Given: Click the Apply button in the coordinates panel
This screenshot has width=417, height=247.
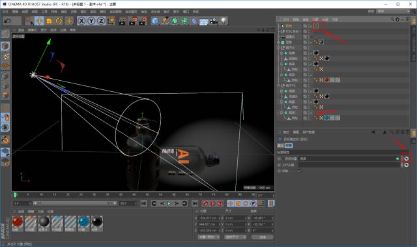Looking at the screenshot, I should pos(262,237).
